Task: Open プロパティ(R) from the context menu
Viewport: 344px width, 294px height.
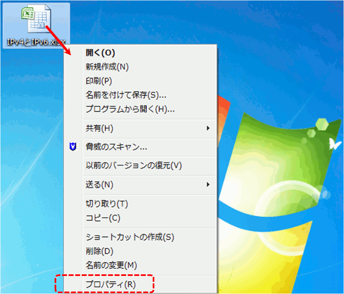Action: tap(110, 284)
